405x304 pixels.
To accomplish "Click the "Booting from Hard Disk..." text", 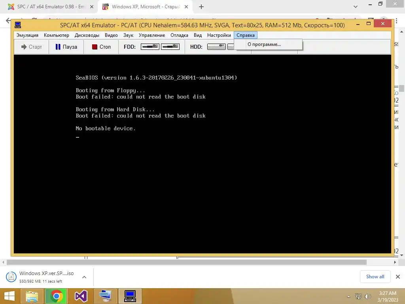I will click(x=115, y=109).
